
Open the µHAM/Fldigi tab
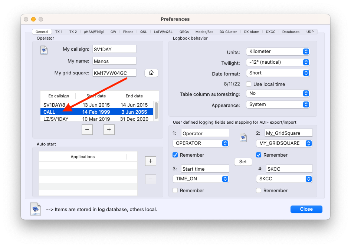[x=94, y=32]
